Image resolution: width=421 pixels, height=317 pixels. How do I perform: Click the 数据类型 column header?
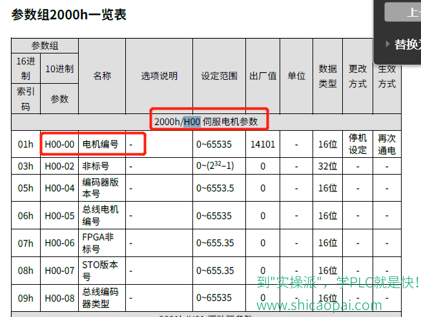pyautogui.click(x=327, y=76)
